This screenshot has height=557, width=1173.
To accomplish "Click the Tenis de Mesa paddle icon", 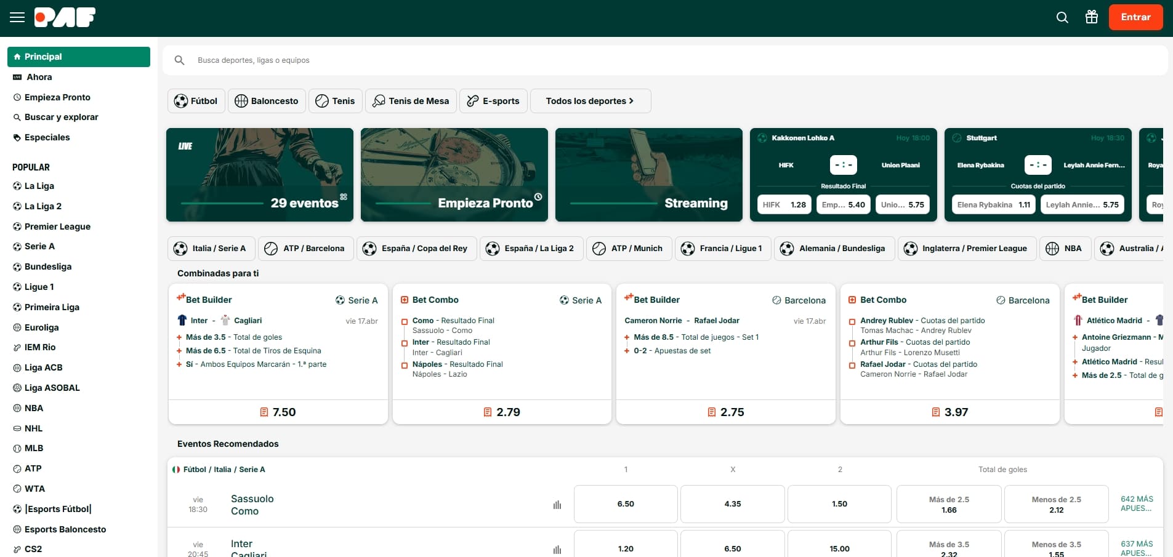I will coord(379,101).
